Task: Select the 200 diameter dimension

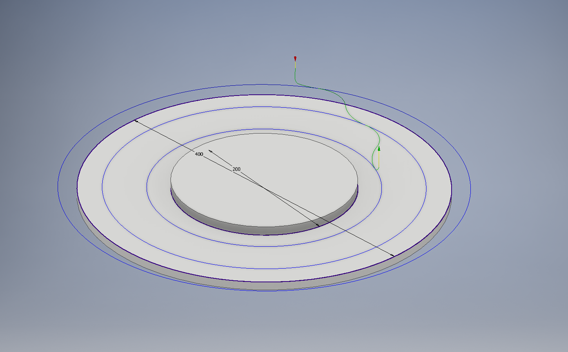Action: (236, 168)
